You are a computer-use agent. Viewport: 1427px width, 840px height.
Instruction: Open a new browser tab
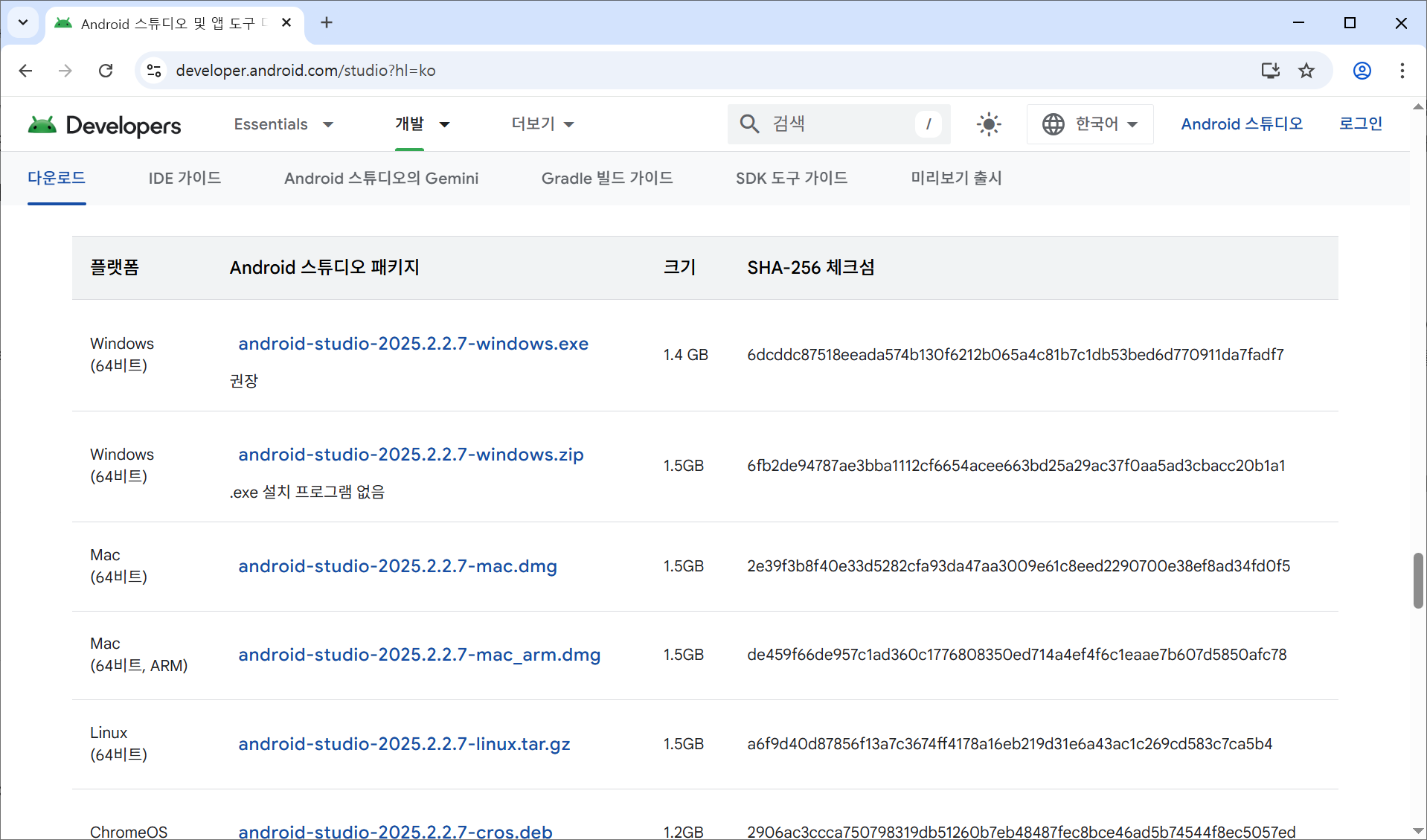pos(326,23)
